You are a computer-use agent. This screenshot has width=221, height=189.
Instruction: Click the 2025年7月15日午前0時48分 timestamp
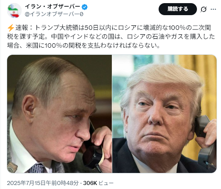(x=43, y=183)
